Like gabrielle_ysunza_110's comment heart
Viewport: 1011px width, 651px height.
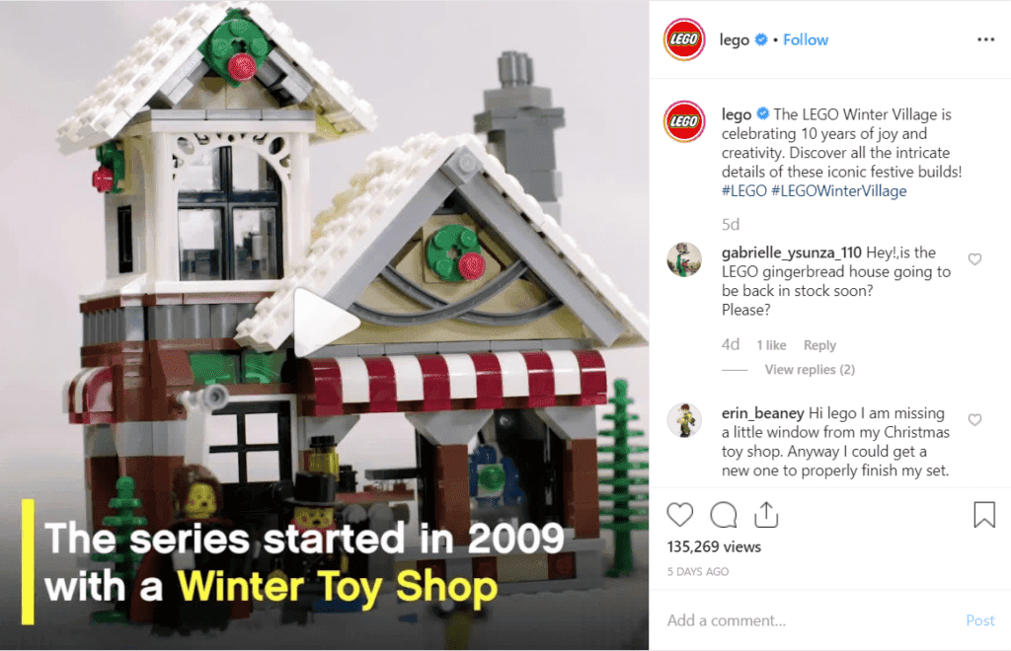(974, 259)
